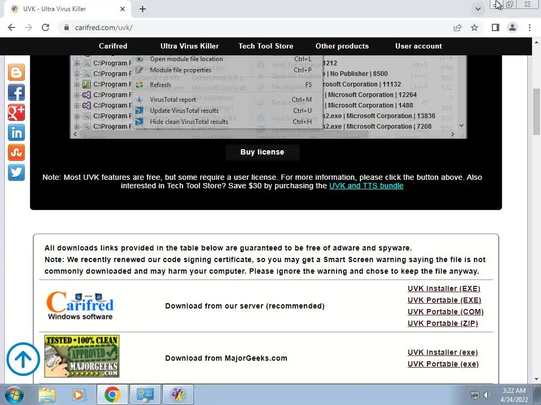
Task: Launch Windows Media Player from taskbar
Action: click(79, 394)
